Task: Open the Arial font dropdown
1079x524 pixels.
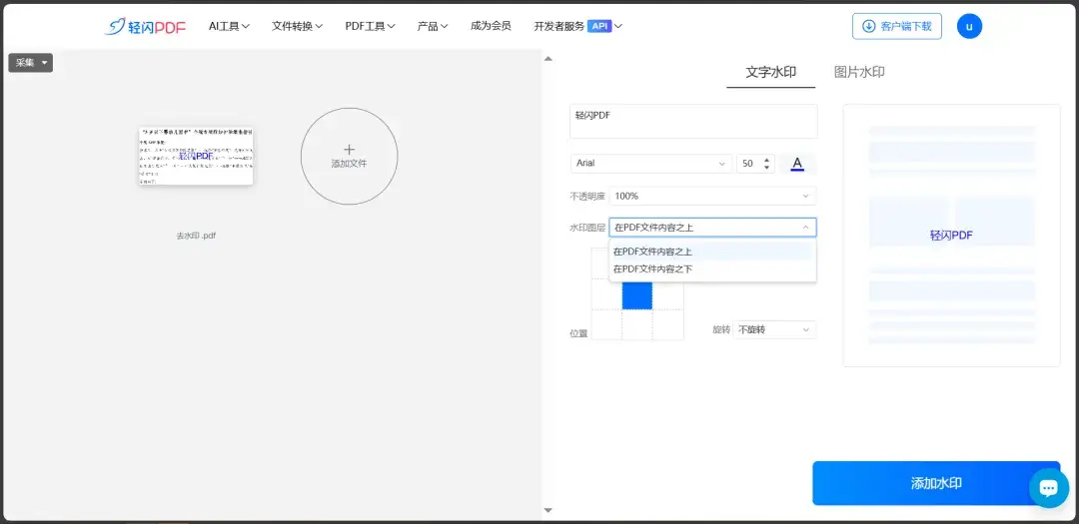Action: tap(651, 164)
